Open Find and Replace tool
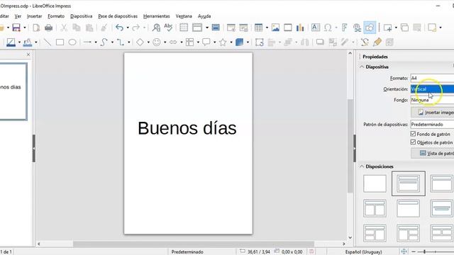The width and height of the screenshot is (454, 255). click(x=156, y=28)
